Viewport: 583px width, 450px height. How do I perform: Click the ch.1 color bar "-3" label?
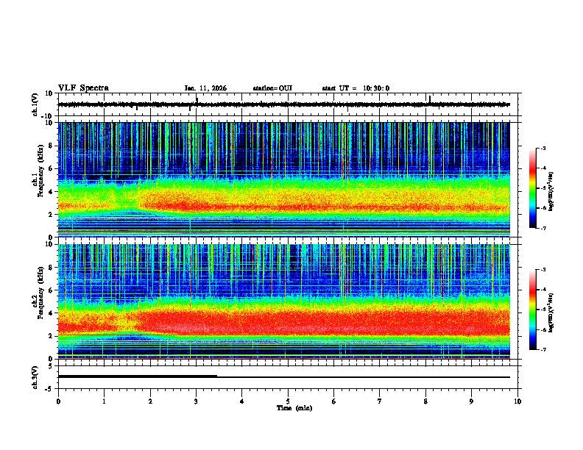(543, 148)
